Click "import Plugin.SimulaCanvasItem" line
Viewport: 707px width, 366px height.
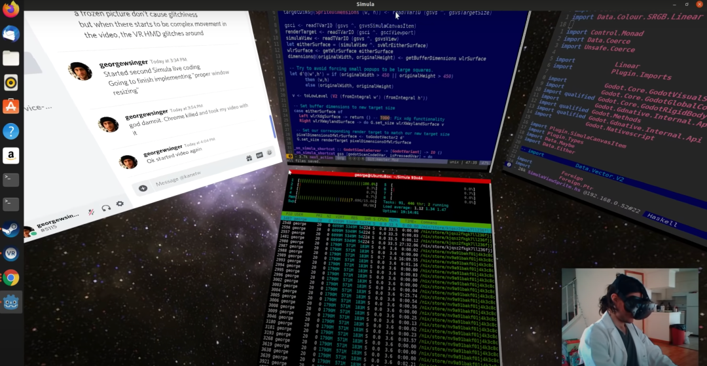click(x=578, y=136)
